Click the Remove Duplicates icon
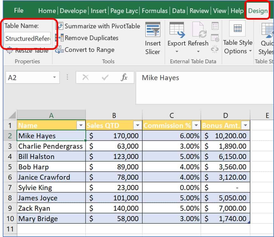Screen dimensions: 274x237 [x=60, y=38]
